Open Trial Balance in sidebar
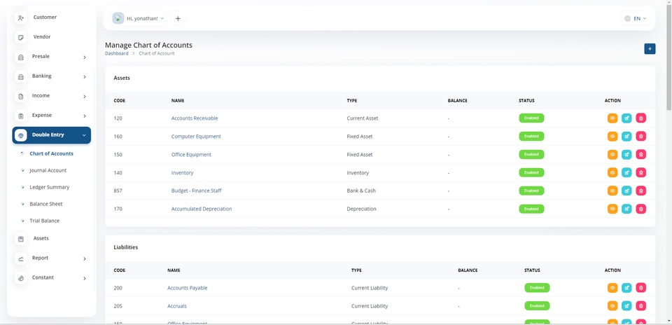 [x=45, y=221]
